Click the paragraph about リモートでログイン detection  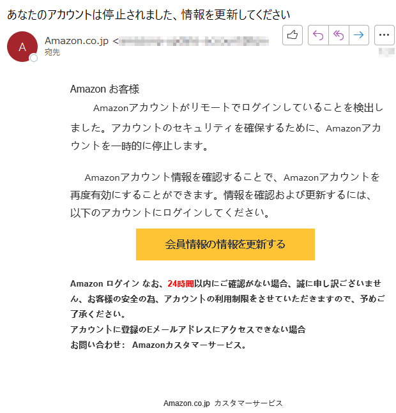(x=227, y=127)
